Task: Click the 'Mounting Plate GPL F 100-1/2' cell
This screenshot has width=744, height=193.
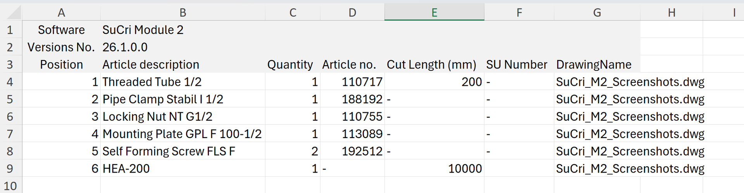Action: click(183, 134)
